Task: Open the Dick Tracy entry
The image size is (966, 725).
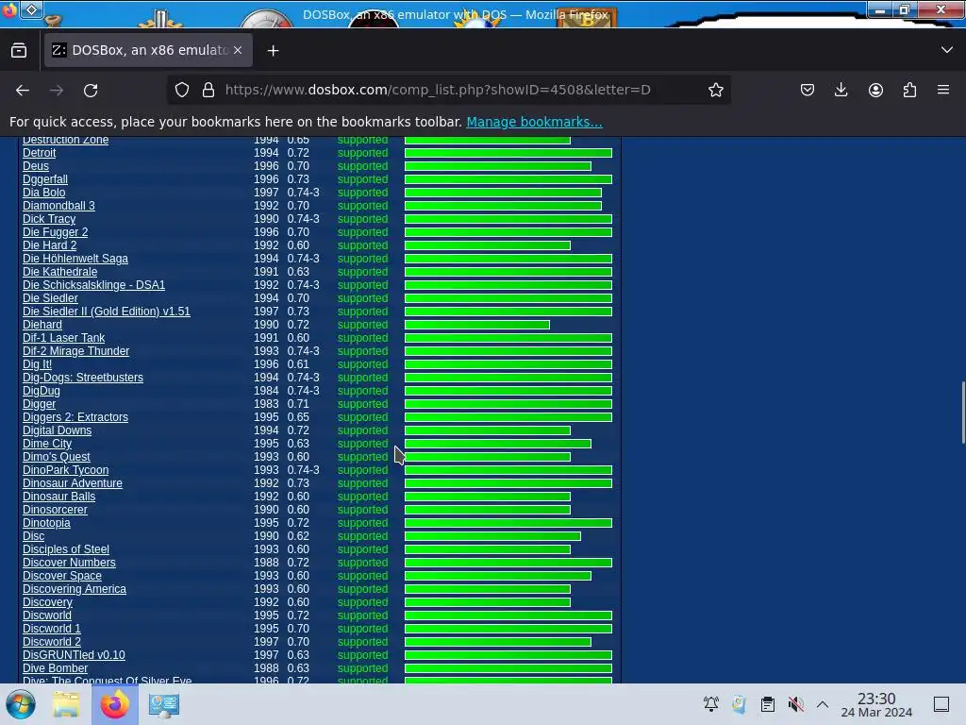Action: coord(49,219)
